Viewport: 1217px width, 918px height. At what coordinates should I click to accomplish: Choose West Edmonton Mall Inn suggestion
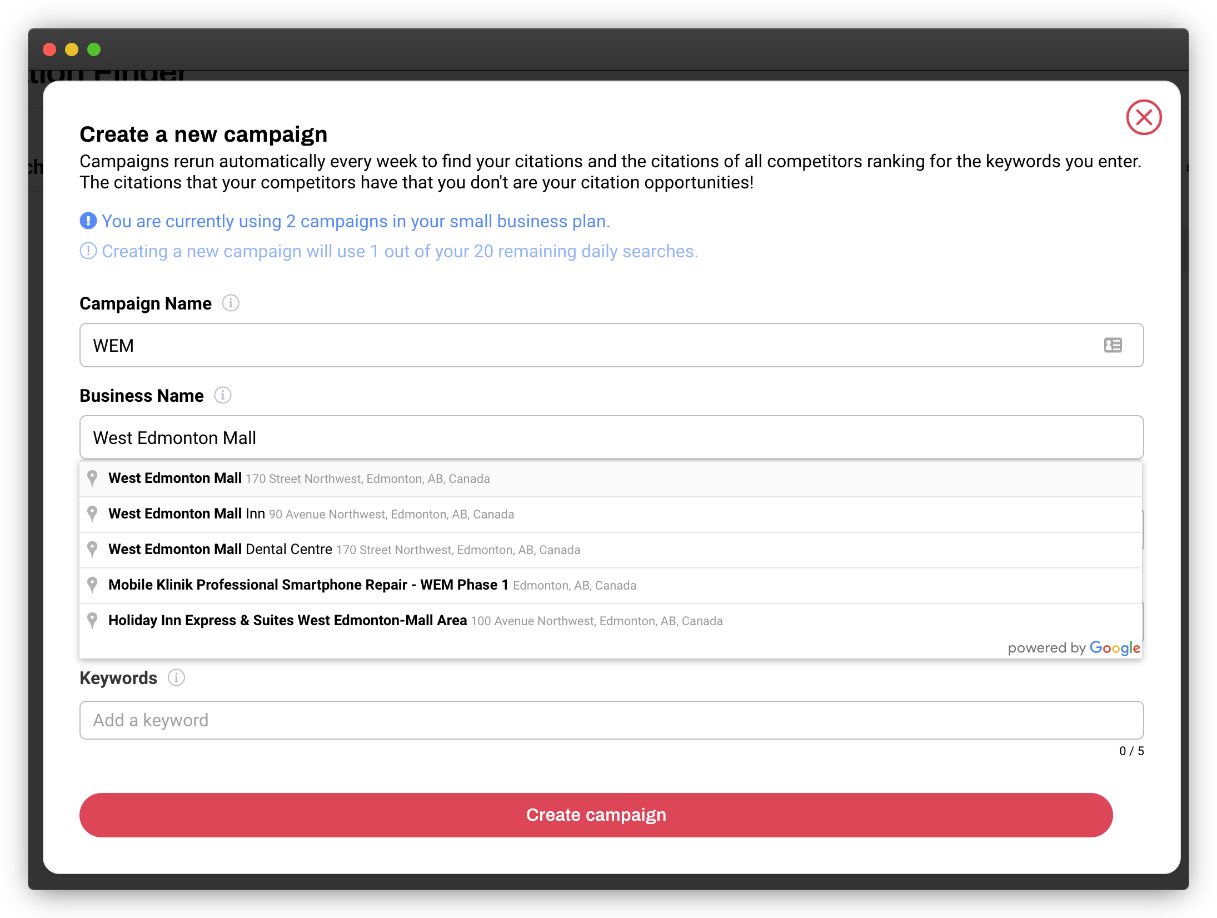pyautogui.click(x=311, y=514)
